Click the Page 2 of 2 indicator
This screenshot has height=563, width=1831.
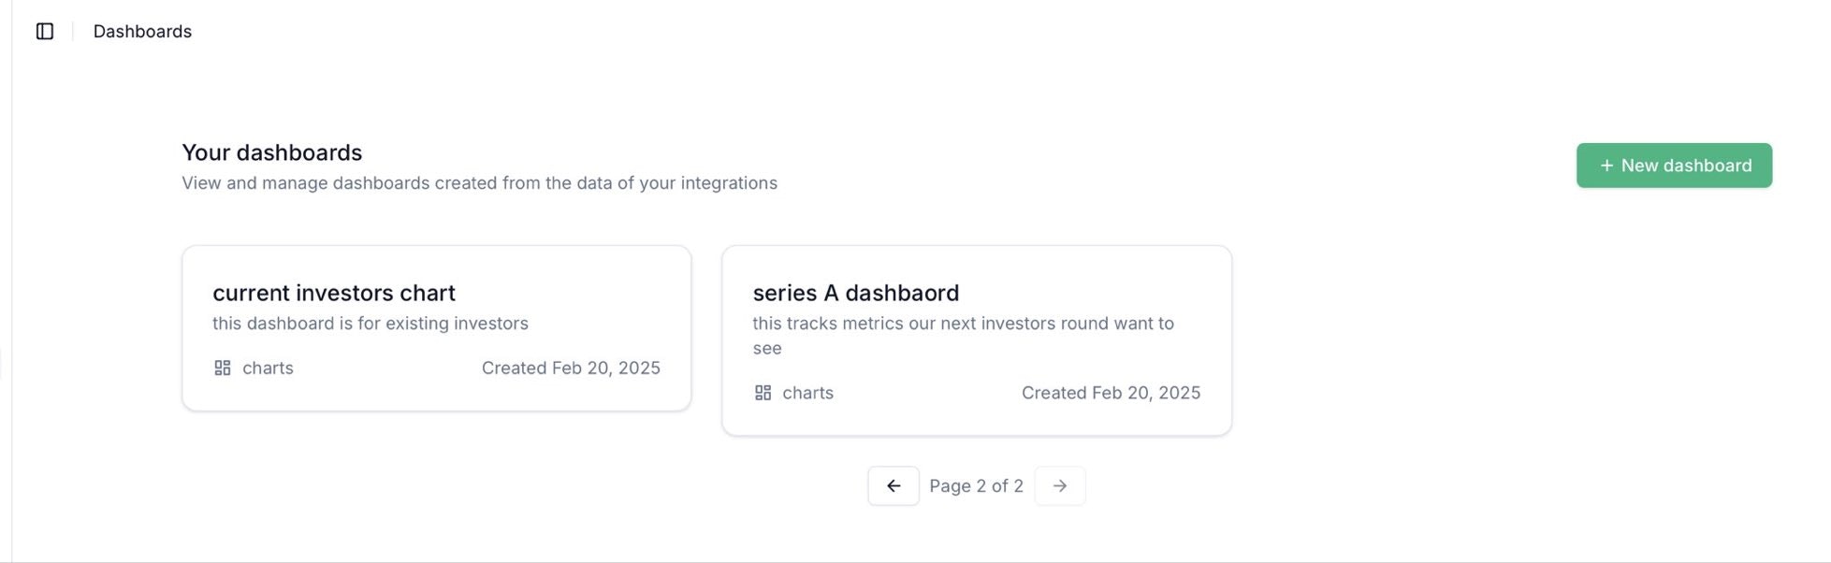click(x=976, y=485)
